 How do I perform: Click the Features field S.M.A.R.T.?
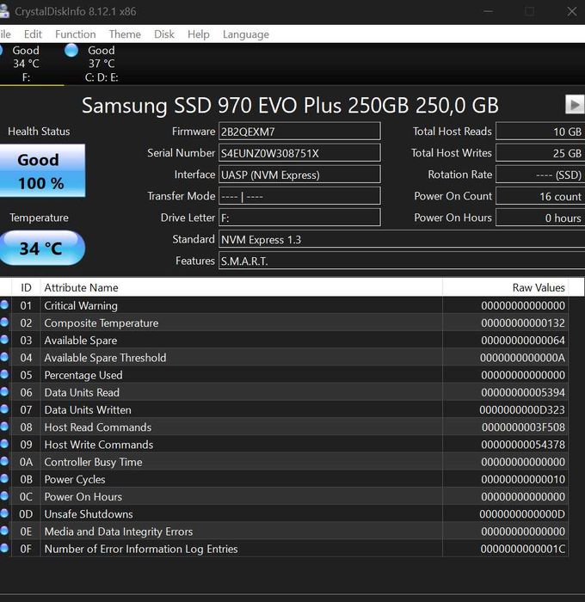point(402,261)
